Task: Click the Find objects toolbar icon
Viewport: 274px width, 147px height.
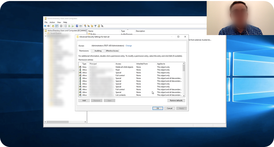Action: [99, 26]
